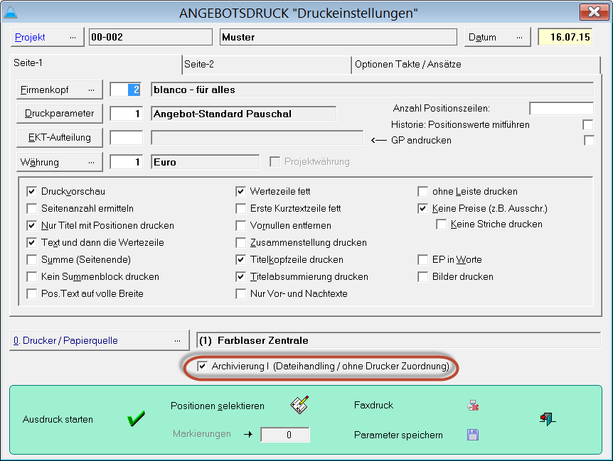Viewport: 613px width, 461px height.
Task: Enable the Bilder drucken checkbox
Action: coord(423,277)
